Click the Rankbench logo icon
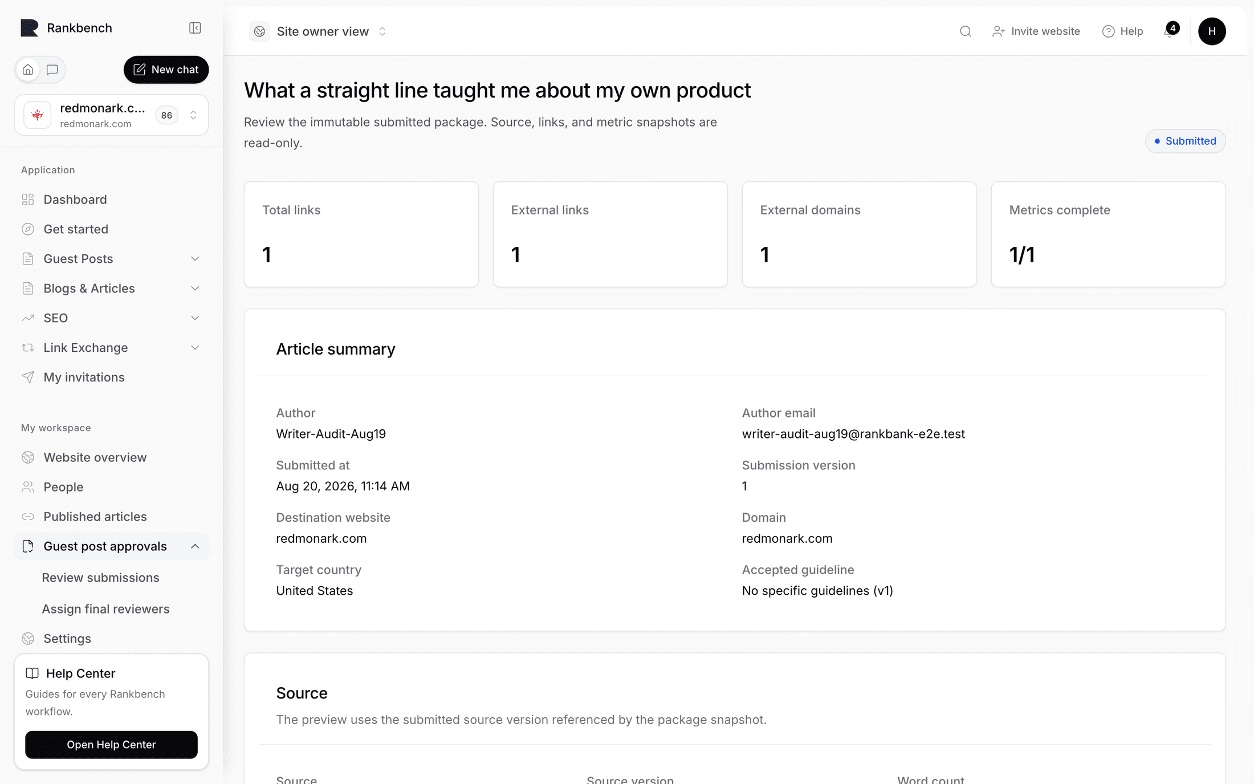This screenshot has height=784, width=1254. 29,28
